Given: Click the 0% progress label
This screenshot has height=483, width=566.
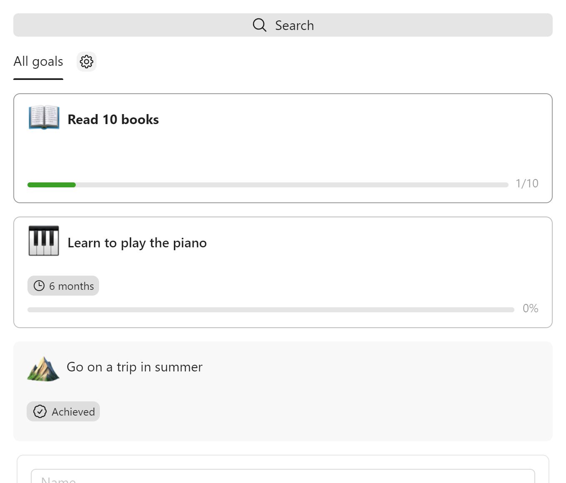Looking at the screenshot, I should [531, 309].
